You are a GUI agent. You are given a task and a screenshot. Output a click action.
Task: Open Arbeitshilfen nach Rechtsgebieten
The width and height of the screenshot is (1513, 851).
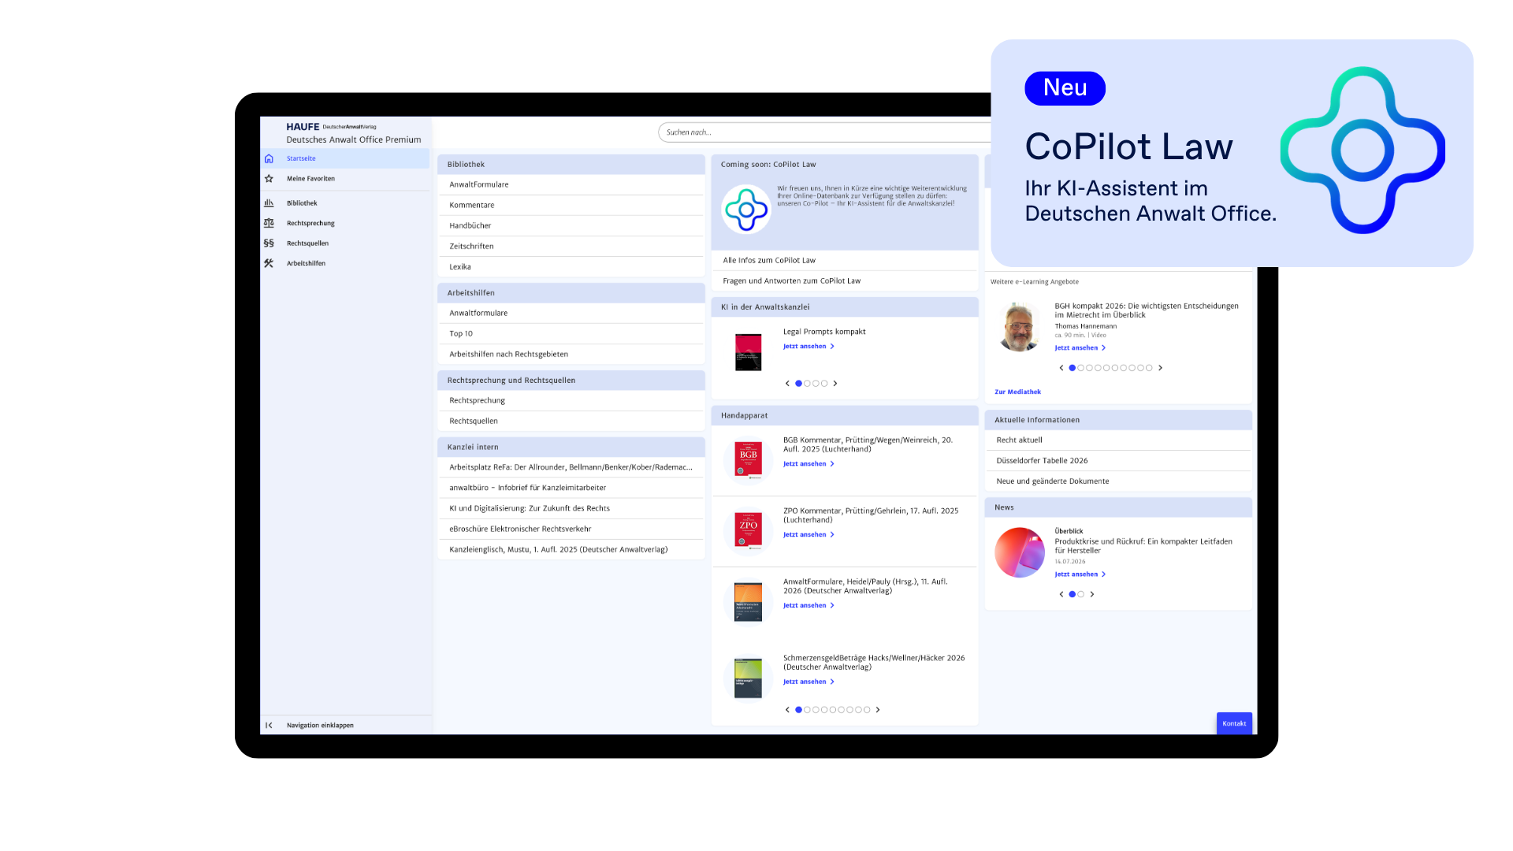(571, 355)
